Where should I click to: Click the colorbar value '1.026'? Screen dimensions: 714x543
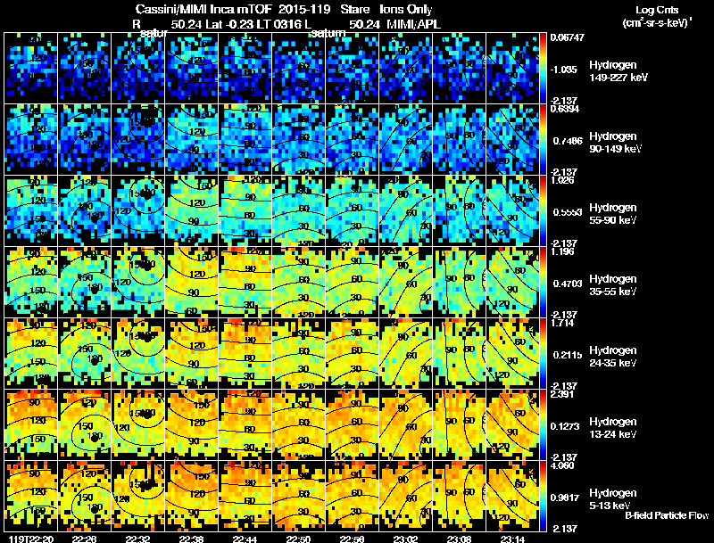[562, 180]
